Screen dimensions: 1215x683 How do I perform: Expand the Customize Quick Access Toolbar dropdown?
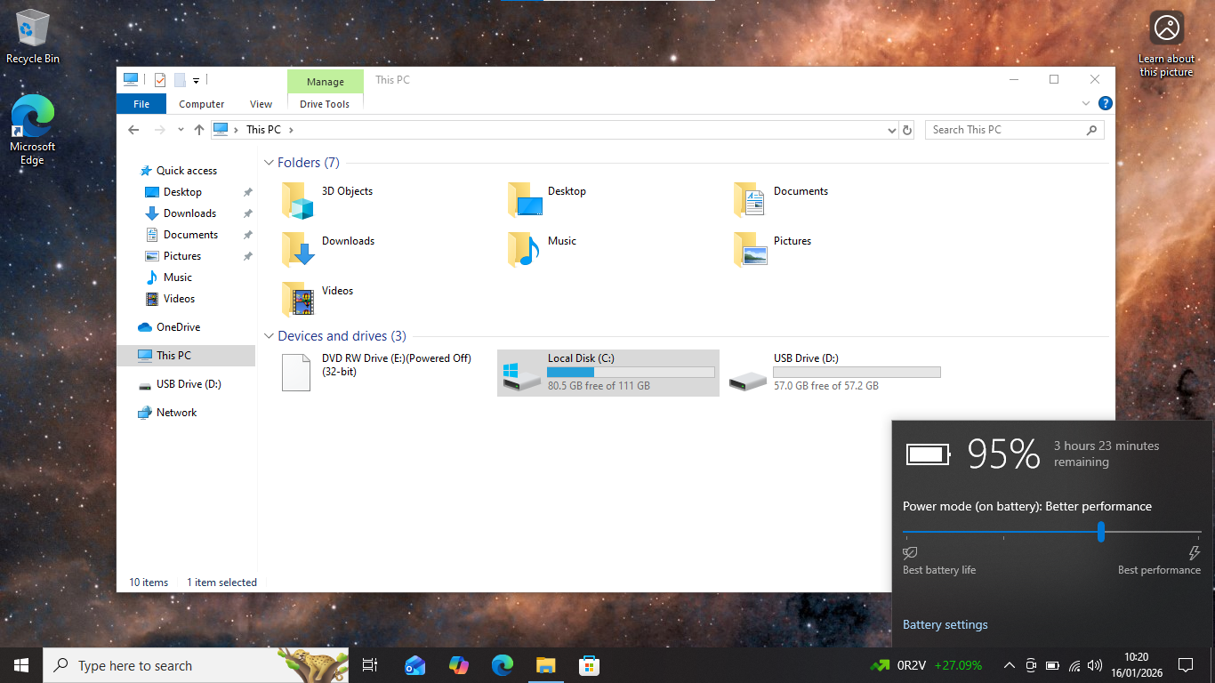[x=196, y=80]
